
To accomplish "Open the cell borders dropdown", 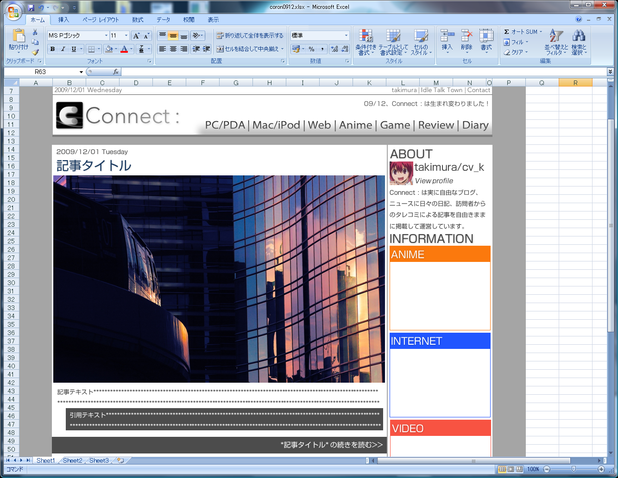I will click(99, 49).
